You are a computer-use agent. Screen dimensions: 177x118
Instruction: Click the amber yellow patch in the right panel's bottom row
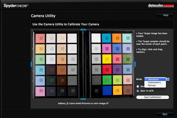(117, 90)
